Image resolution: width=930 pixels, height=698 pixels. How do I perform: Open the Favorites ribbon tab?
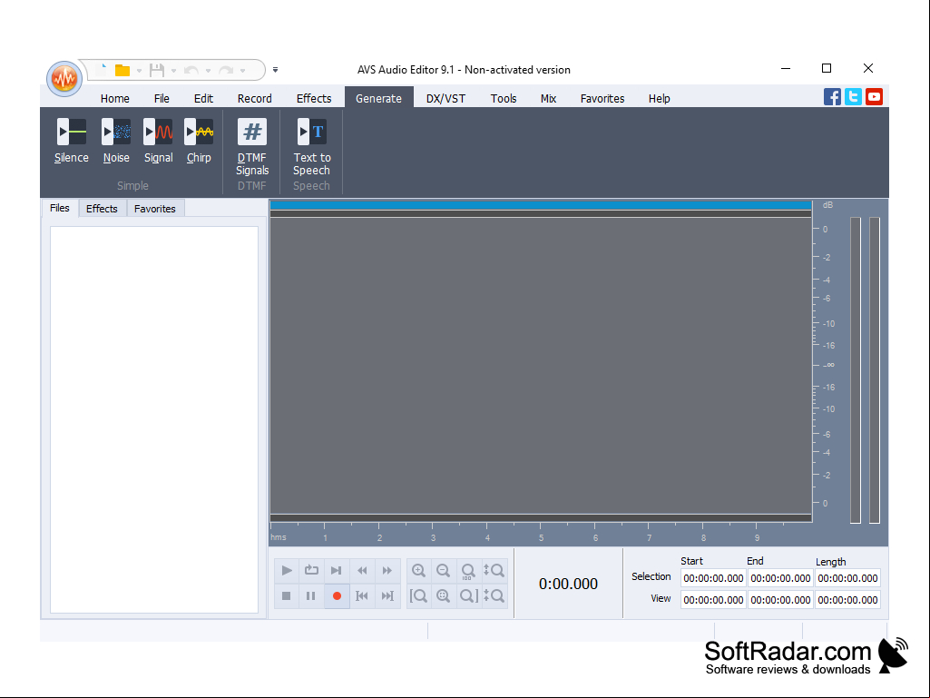[602, 99]
